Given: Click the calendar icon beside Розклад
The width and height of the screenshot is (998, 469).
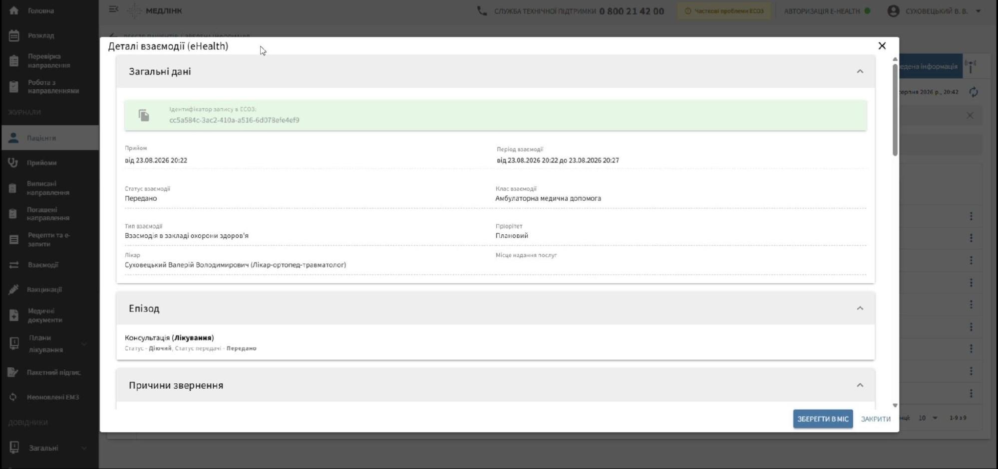Looking at the screenshot, I should coord(14,35).
